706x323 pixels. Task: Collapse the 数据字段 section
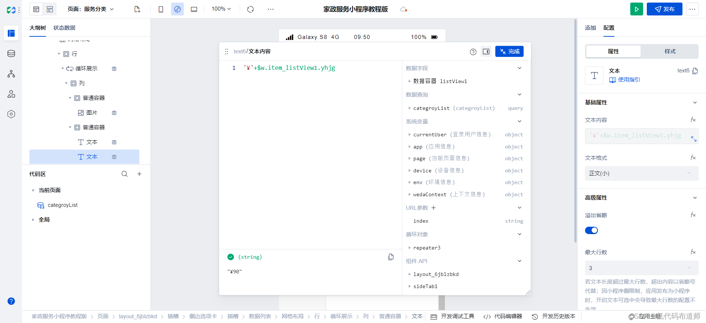pyautogui.click(x=520, y=68)
